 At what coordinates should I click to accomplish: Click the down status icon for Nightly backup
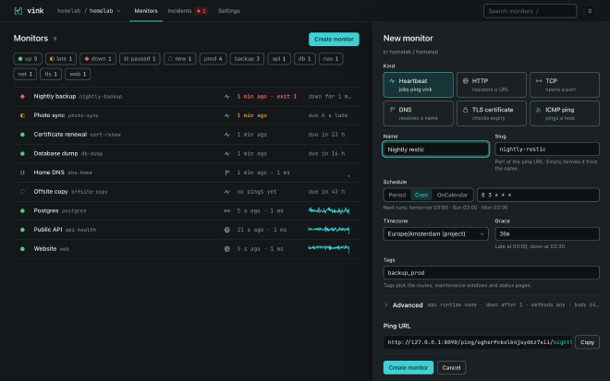coord(22,96)
